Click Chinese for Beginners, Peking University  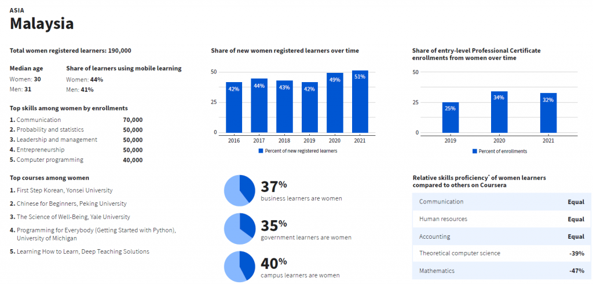68,204
